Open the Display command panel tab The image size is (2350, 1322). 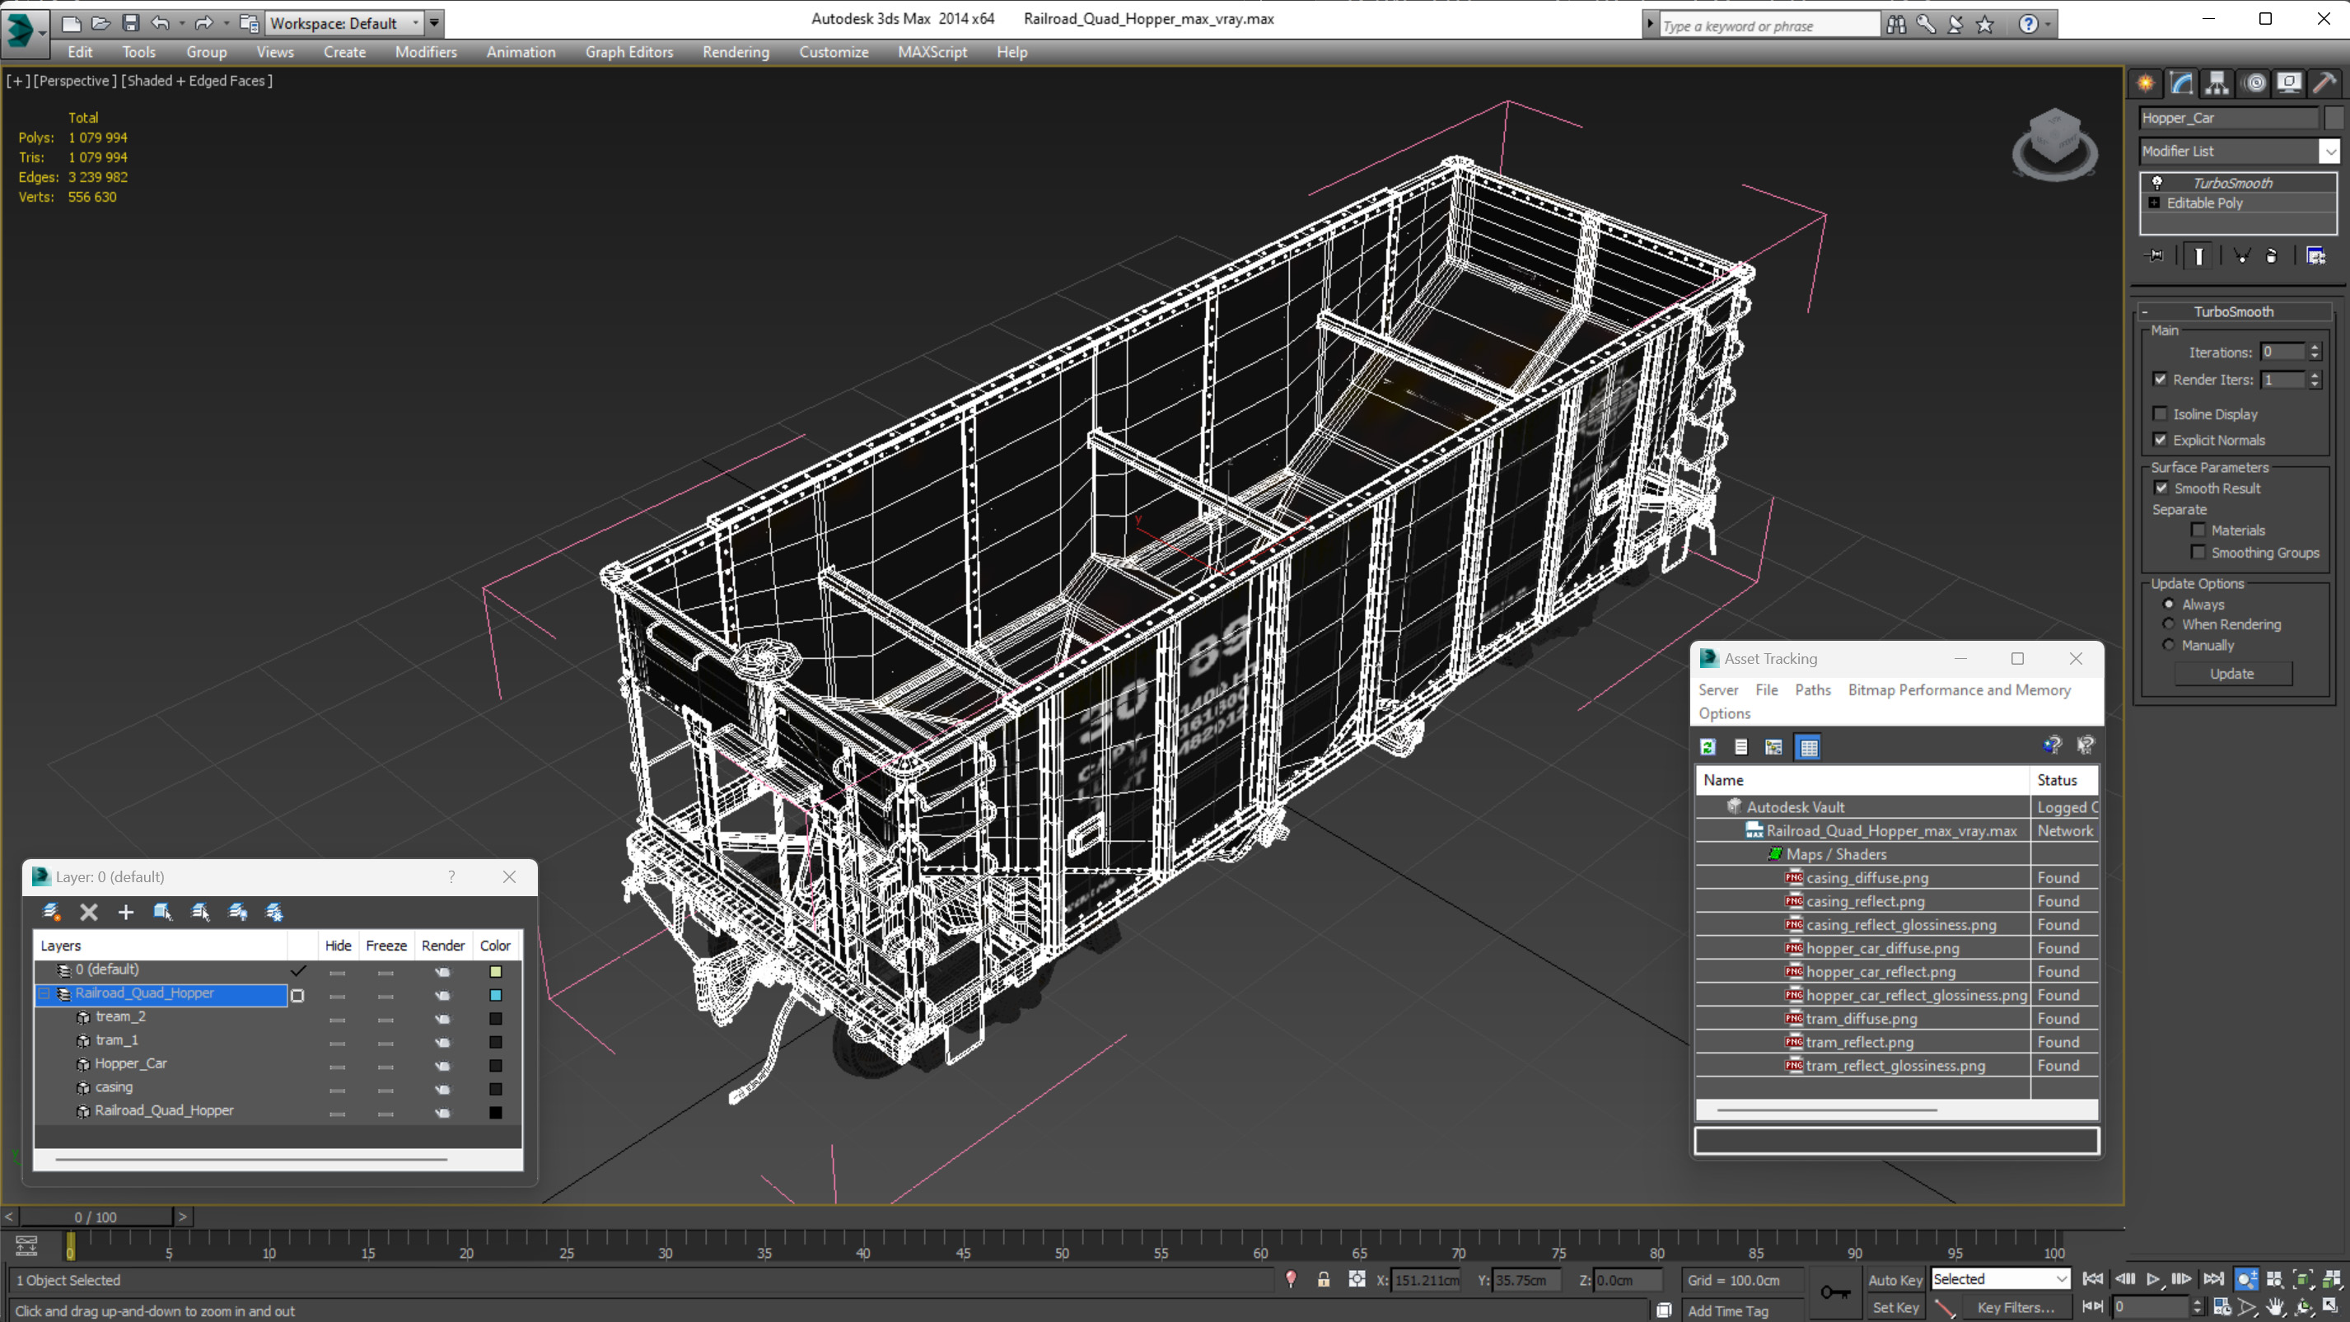pos(2290,83)
